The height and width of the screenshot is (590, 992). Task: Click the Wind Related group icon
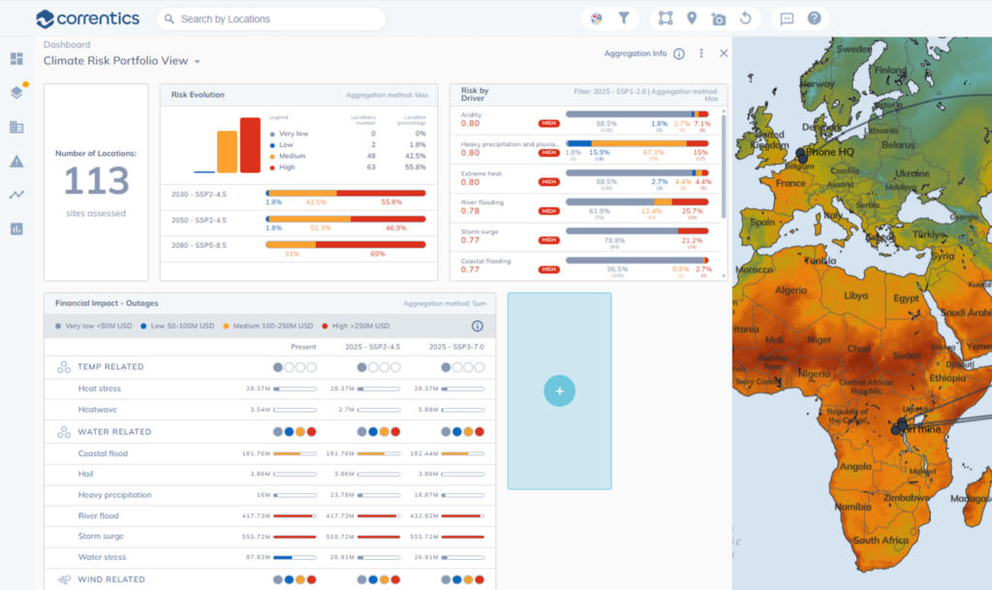pyautogui.click(x=63, y=579)
